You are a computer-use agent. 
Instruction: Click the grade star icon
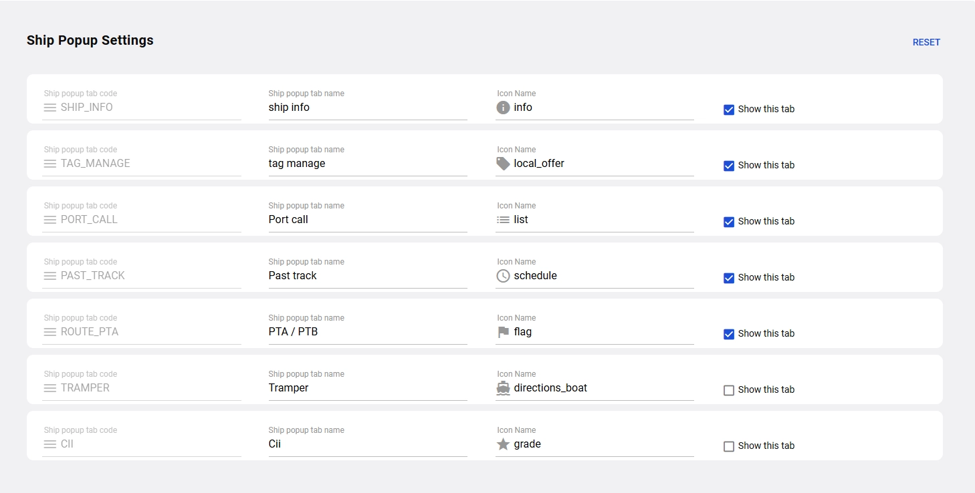click(x=503, y=444)
